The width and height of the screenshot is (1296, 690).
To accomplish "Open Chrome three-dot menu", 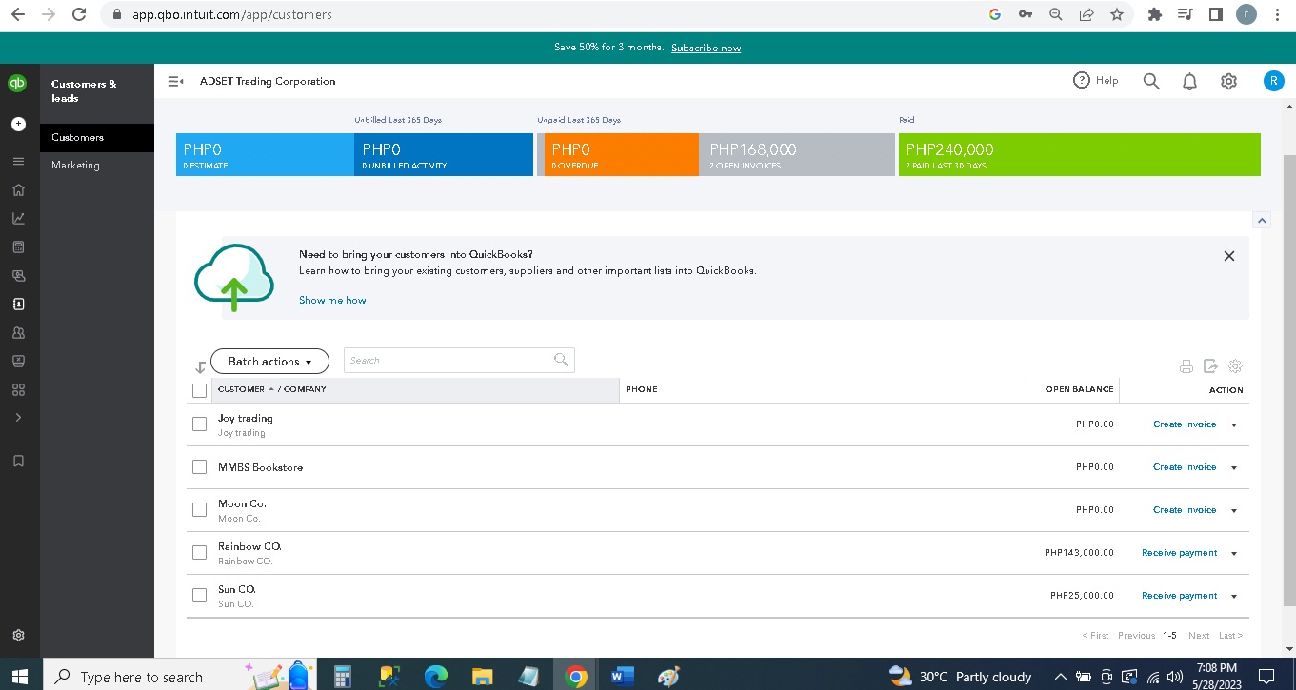I will click(1277, 14).
